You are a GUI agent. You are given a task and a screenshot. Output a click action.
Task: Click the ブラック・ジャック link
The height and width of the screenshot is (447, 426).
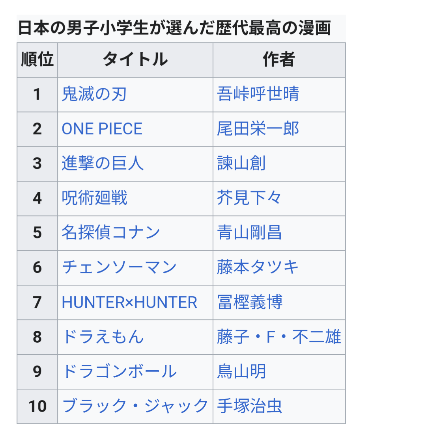(135, 406)
